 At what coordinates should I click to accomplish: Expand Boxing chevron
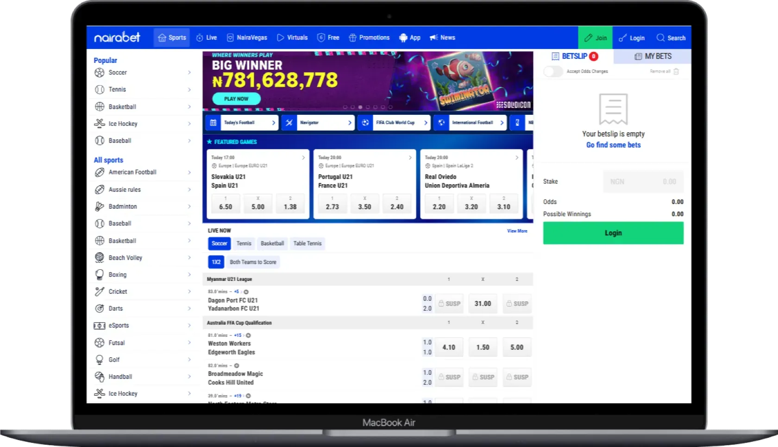(x=189, y=274)
